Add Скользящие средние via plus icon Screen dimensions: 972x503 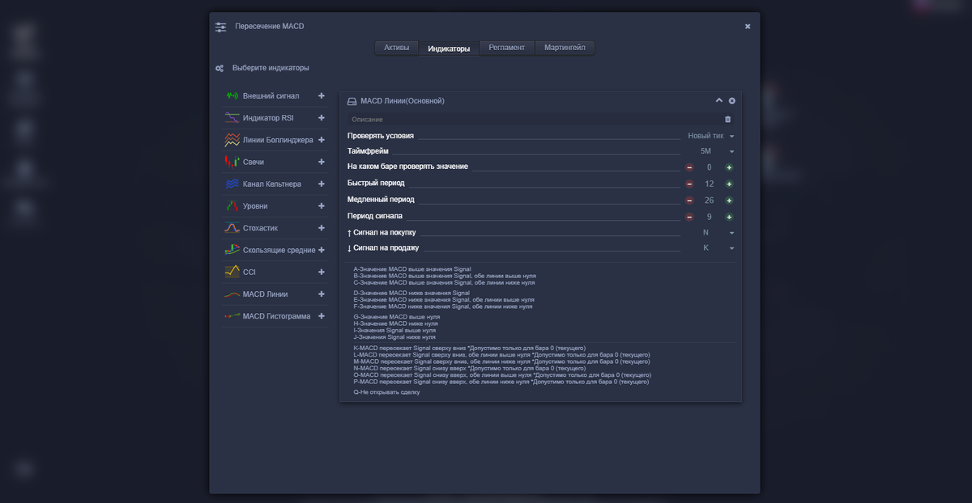tap(322, 250)
